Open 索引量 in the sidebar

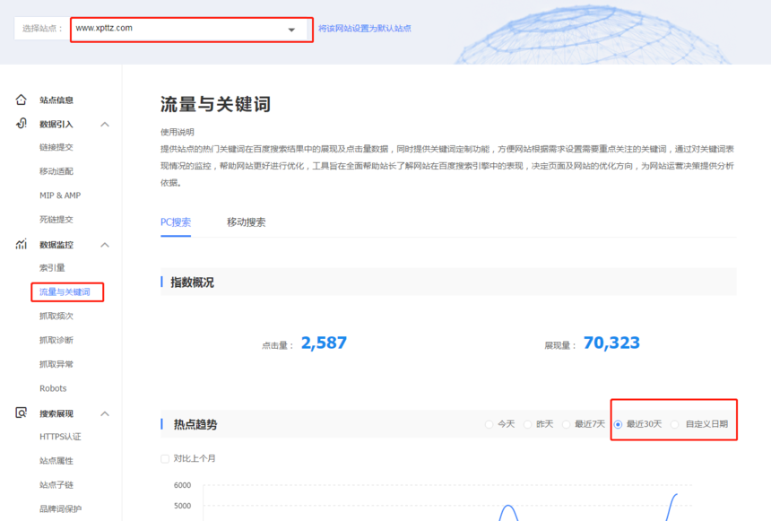pos(52,267)
